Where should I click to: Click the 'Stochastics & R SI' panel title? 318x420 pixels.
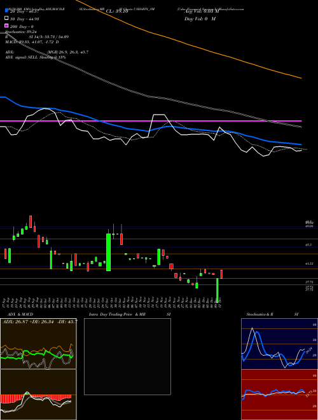pos(272,314)
